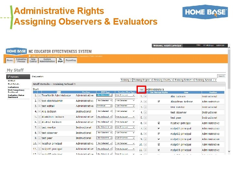Open row menu for ncdpi01 principal in Staff list

[x=39, y=149]
